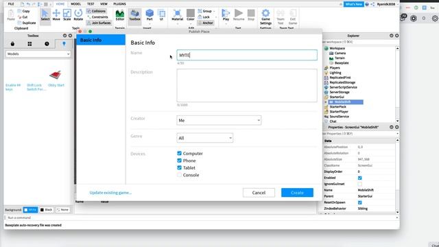This screenshot has width=439, height=247.
Task: Click into the Description text area
Action: 247,85
